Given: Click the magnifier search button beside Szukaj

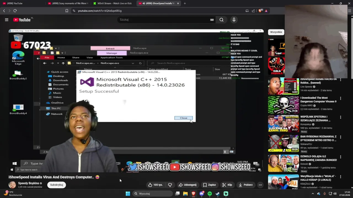Looking at the screenshot, I should [x=221, y=20].
